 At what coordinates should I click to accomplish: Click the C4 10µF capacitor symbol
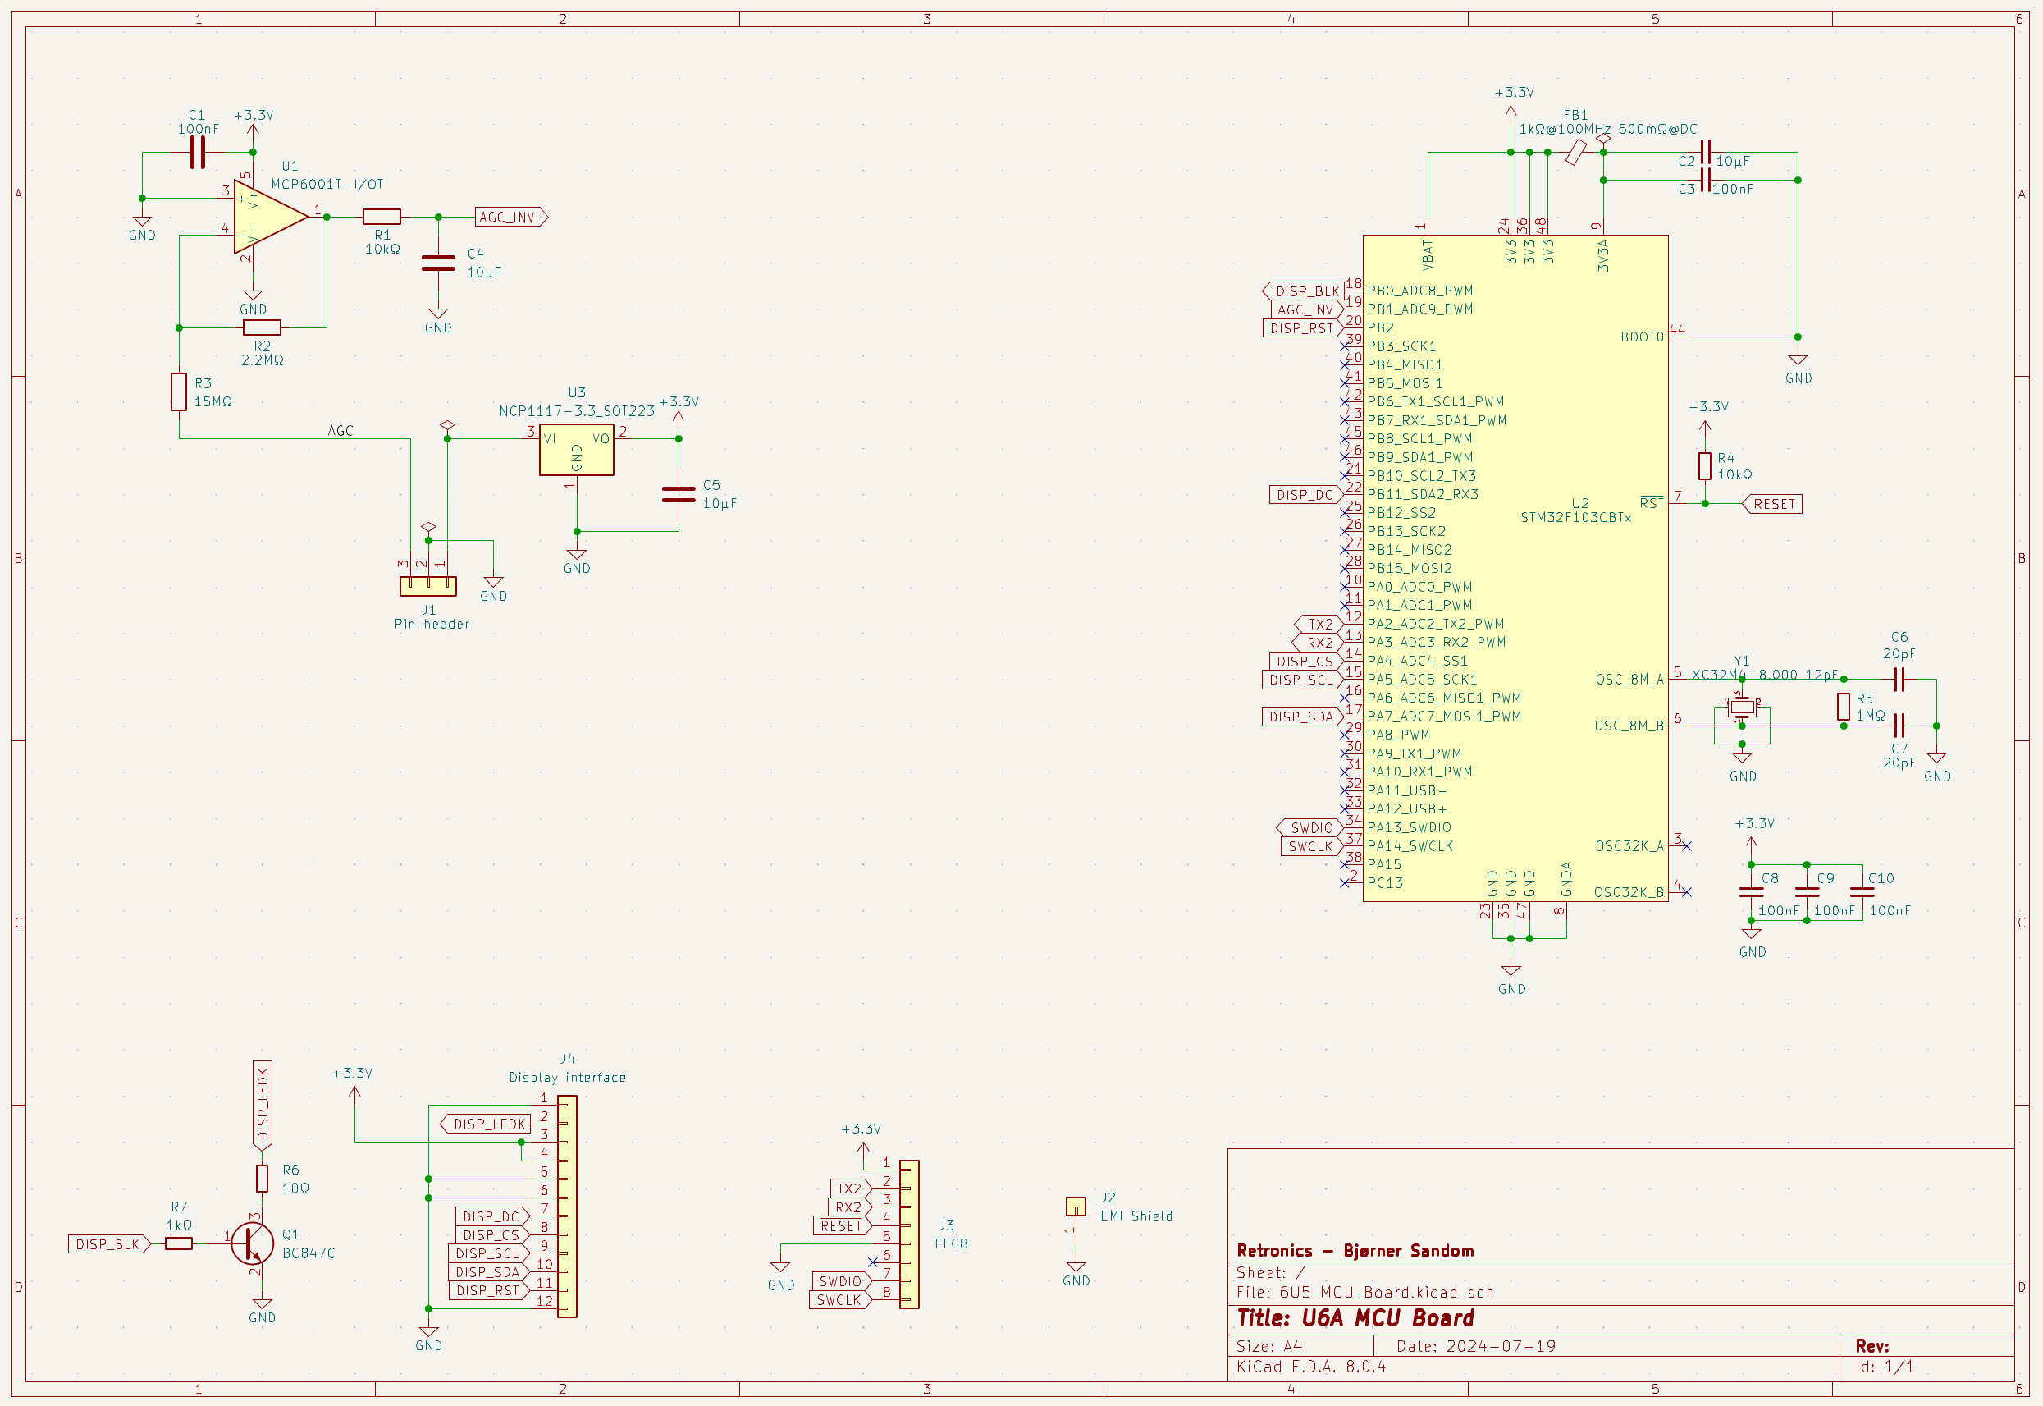[437, 263]
